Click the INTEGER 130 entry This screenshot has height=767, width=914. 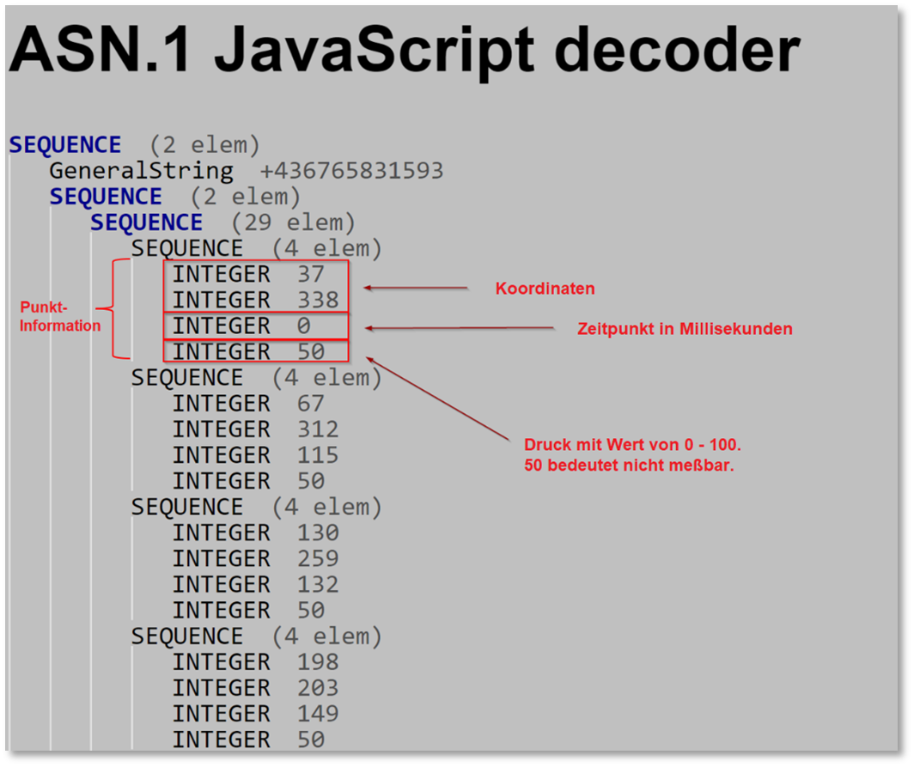[255, 533]
